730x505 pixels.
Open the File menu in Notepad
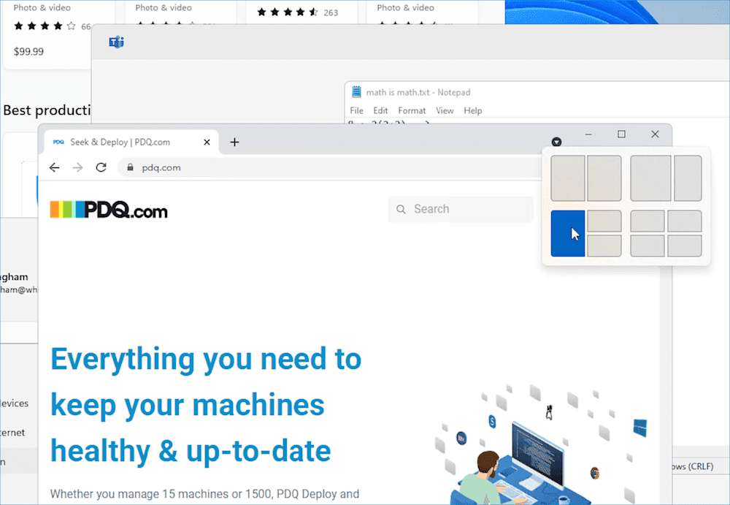pos(357,110)
